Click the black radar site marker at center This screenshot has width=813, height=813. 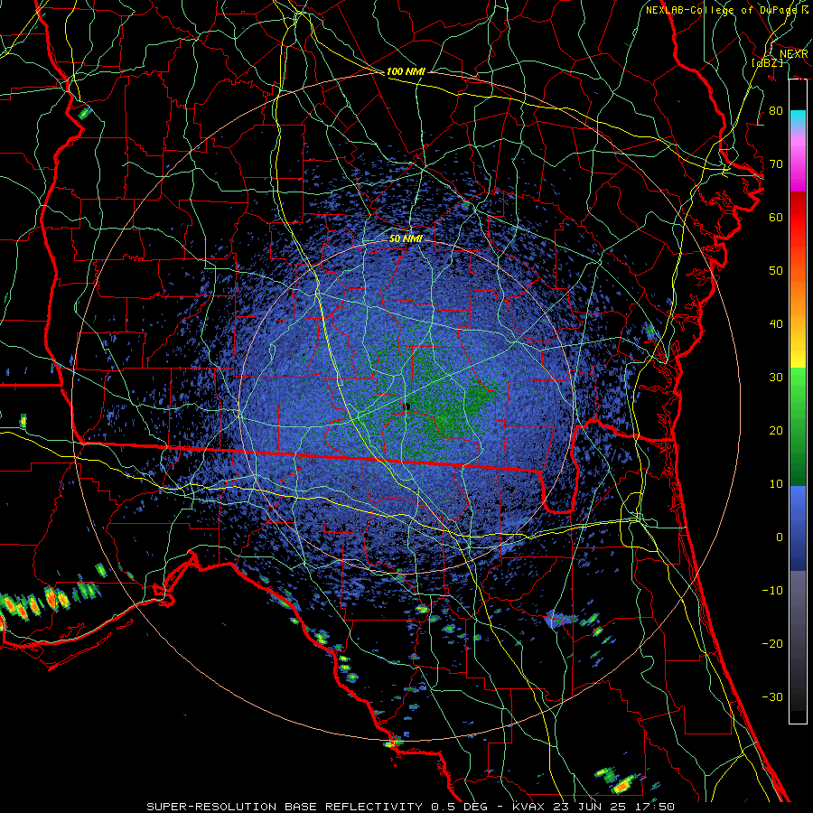pos(407,406)
